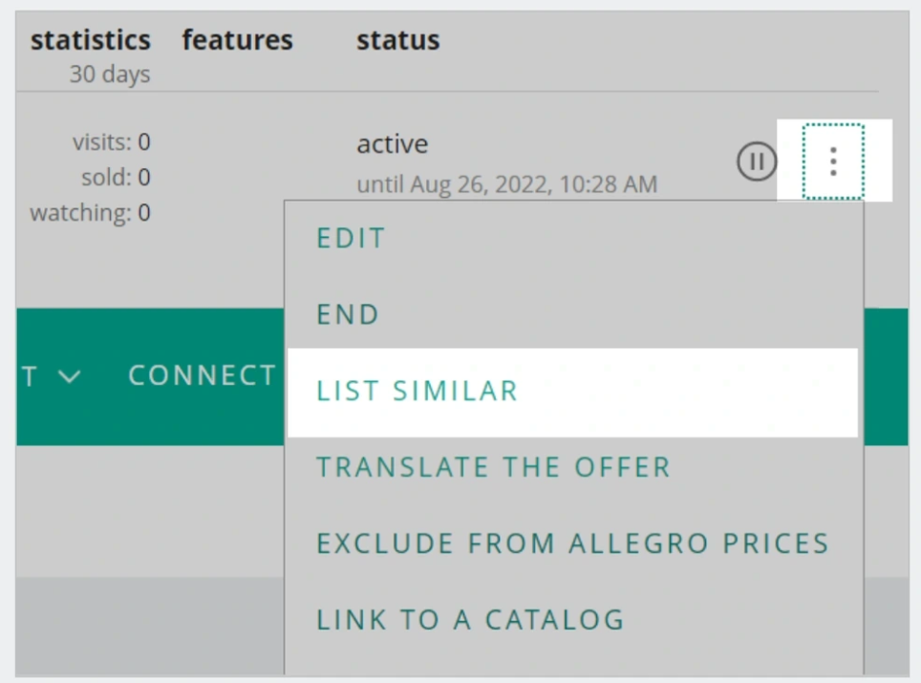Click the watching count statistic
Screen dimensions: 921x683
[90, 212]
